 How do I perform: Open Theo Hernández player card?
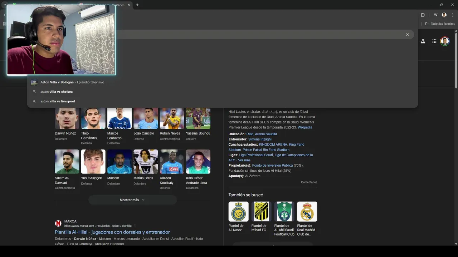93,126
